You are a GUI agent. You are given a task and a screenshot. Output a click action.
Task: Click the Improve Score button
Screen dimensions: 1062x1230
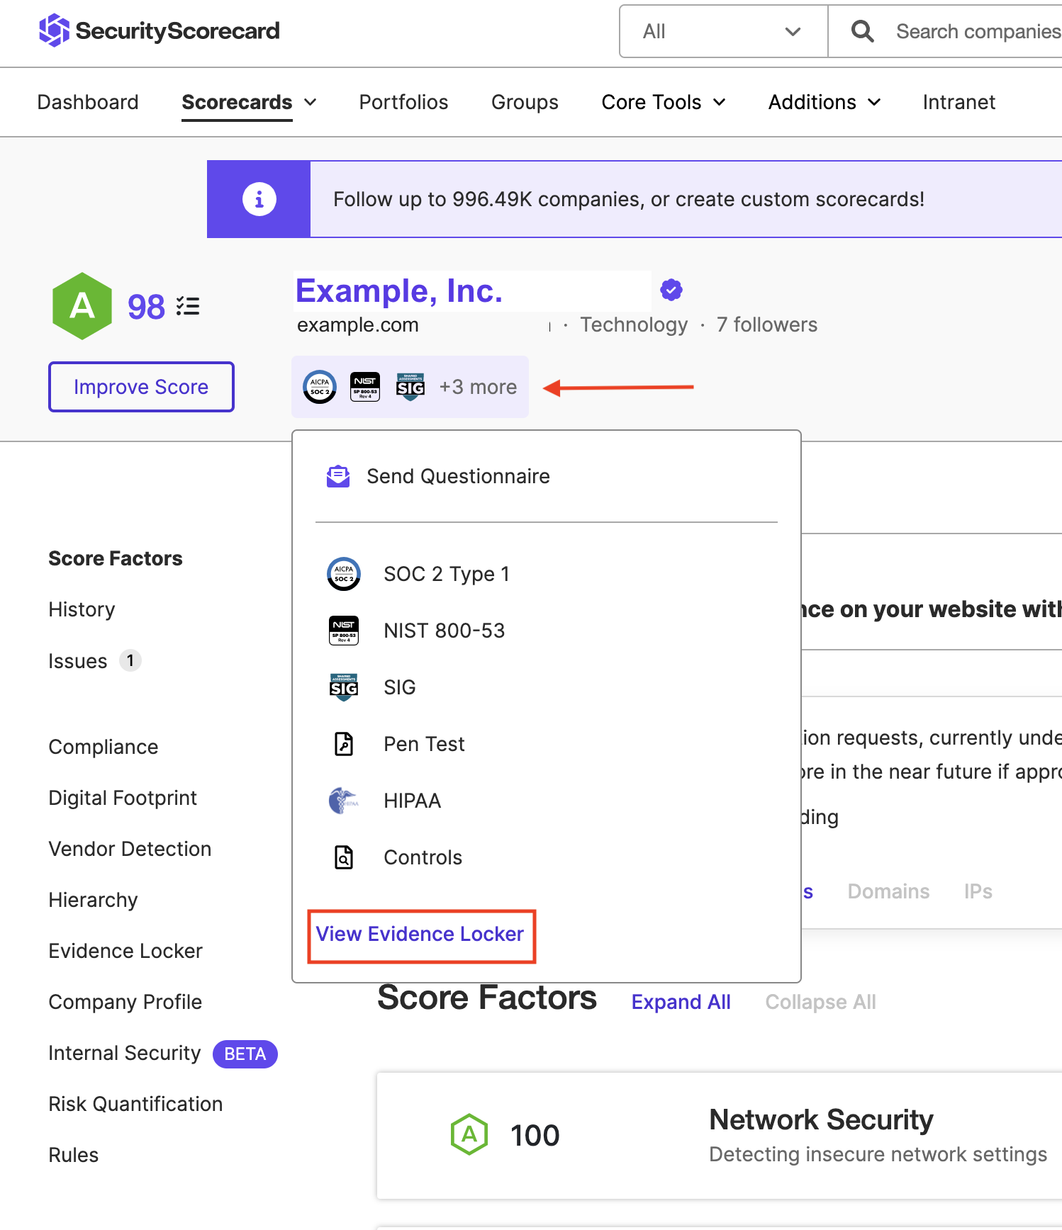[x=141, y=387]
